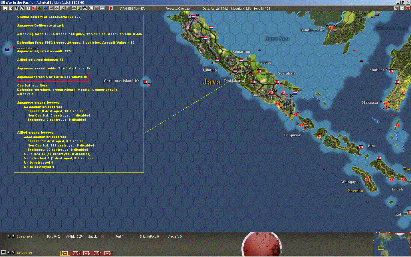Click the 'Date: Apr 26, 1942' status text
The width and height of the screenshot is (411, 257).
215,9
